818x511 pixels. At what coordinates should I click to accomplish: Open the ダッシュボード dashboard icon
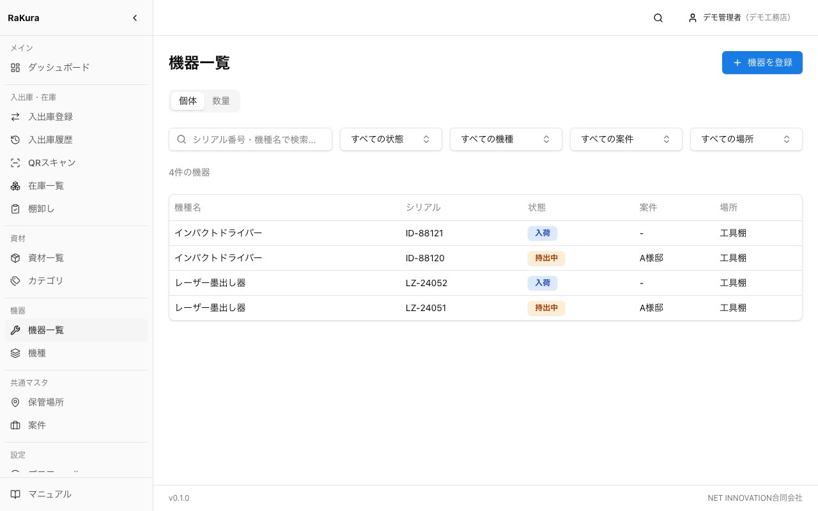pyautogui.click(x=15, y=67)
